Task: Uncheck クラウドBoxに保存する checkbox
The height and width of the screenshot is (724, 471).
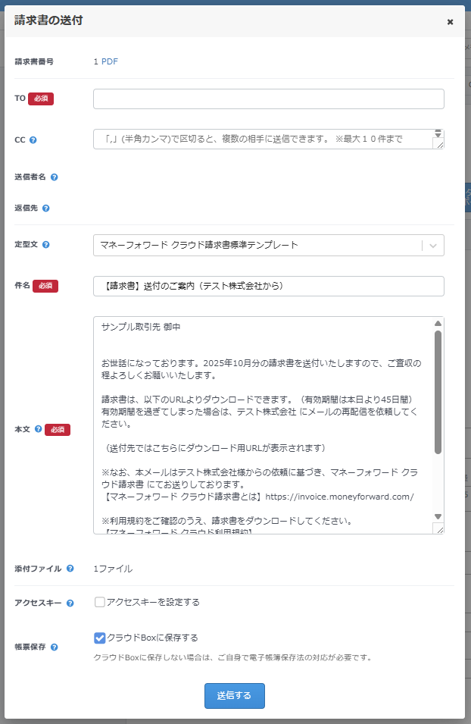Action: click(100, 638)
